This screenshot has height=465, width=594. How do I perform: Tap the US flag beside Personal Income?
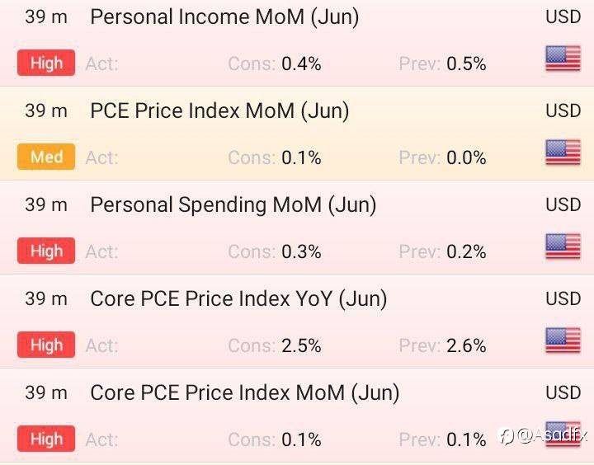coord(563,59)
